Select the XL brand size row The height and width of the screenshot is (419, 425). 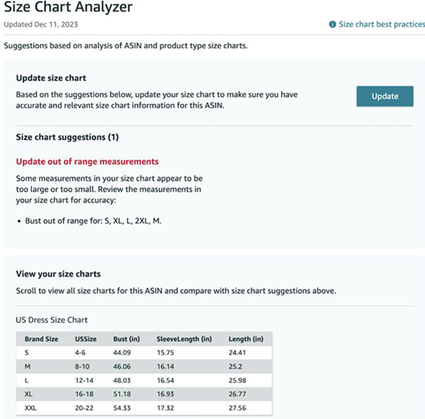click(x=144, y=394)
